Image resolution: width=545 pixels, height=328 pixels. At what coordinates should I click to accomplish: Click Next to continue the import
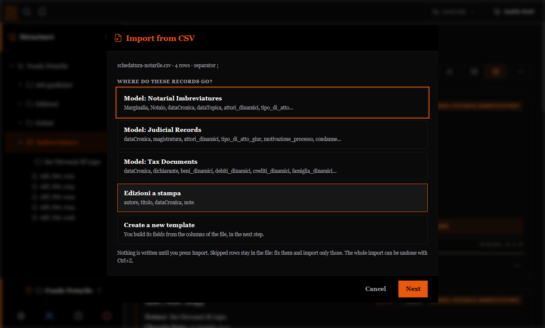413,289
